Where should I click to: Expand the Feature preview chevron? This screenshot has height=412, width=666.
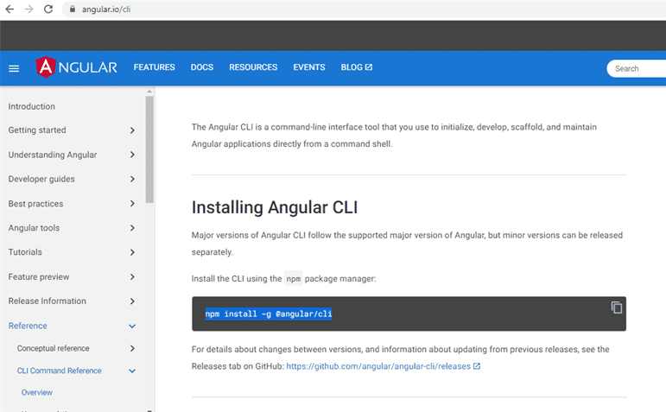[132, 277]
